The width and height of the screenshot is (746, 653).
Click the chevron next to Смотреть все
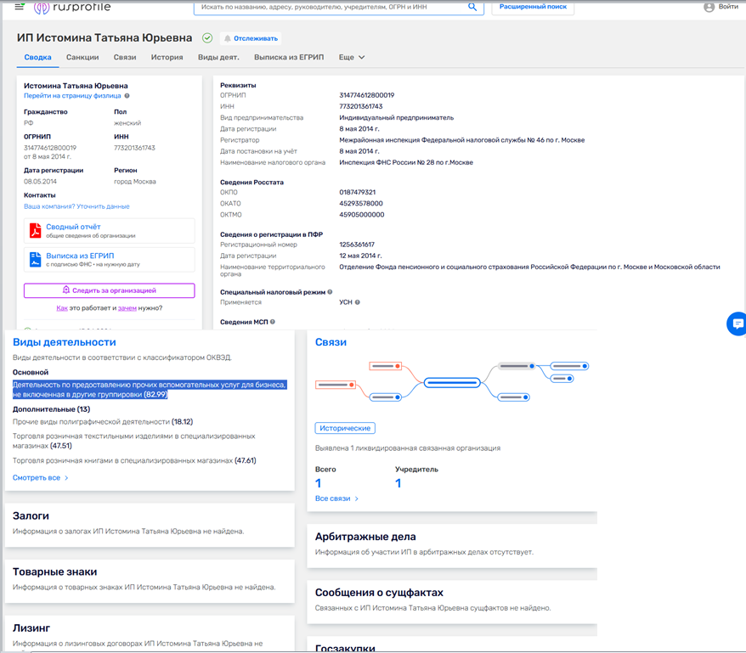[x=66, y=477]
